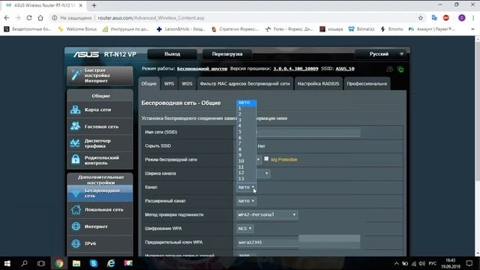Click the ASUS_50 SSID link
480x270 pixels.
(345, 68)
